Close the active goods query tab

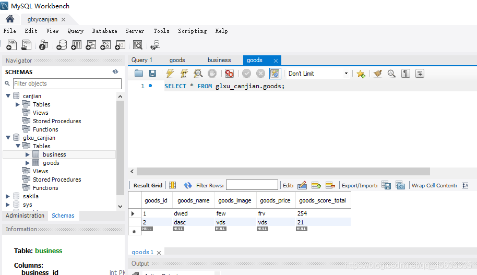(x=276, y=61)
